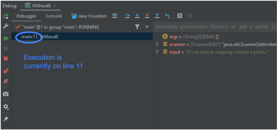Open the thread selector dropdown arrow
Viewport: 277px width, 130px height.
click(x=147, y=27)
